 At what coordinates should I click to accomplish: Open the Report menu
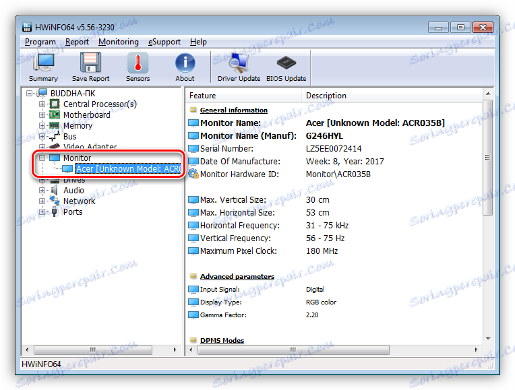77,42
